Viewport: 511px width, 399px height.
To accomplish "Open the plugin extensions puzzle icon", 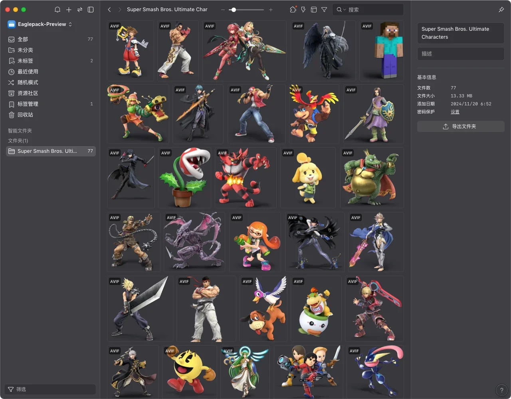I will (x=293, y=10).
